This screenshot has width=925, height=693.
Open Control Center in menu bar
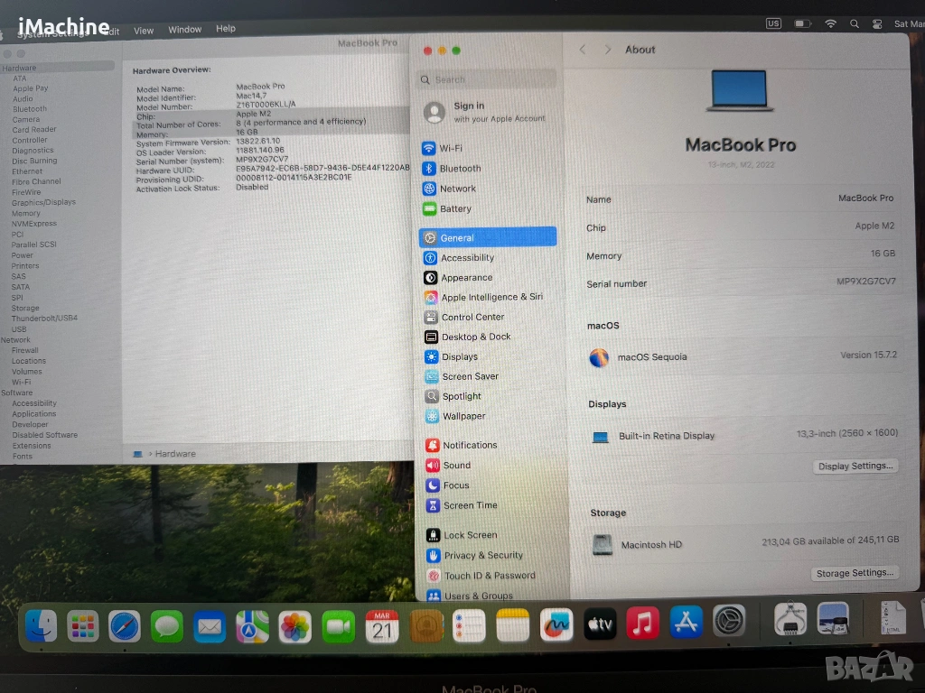pos(877,24)
